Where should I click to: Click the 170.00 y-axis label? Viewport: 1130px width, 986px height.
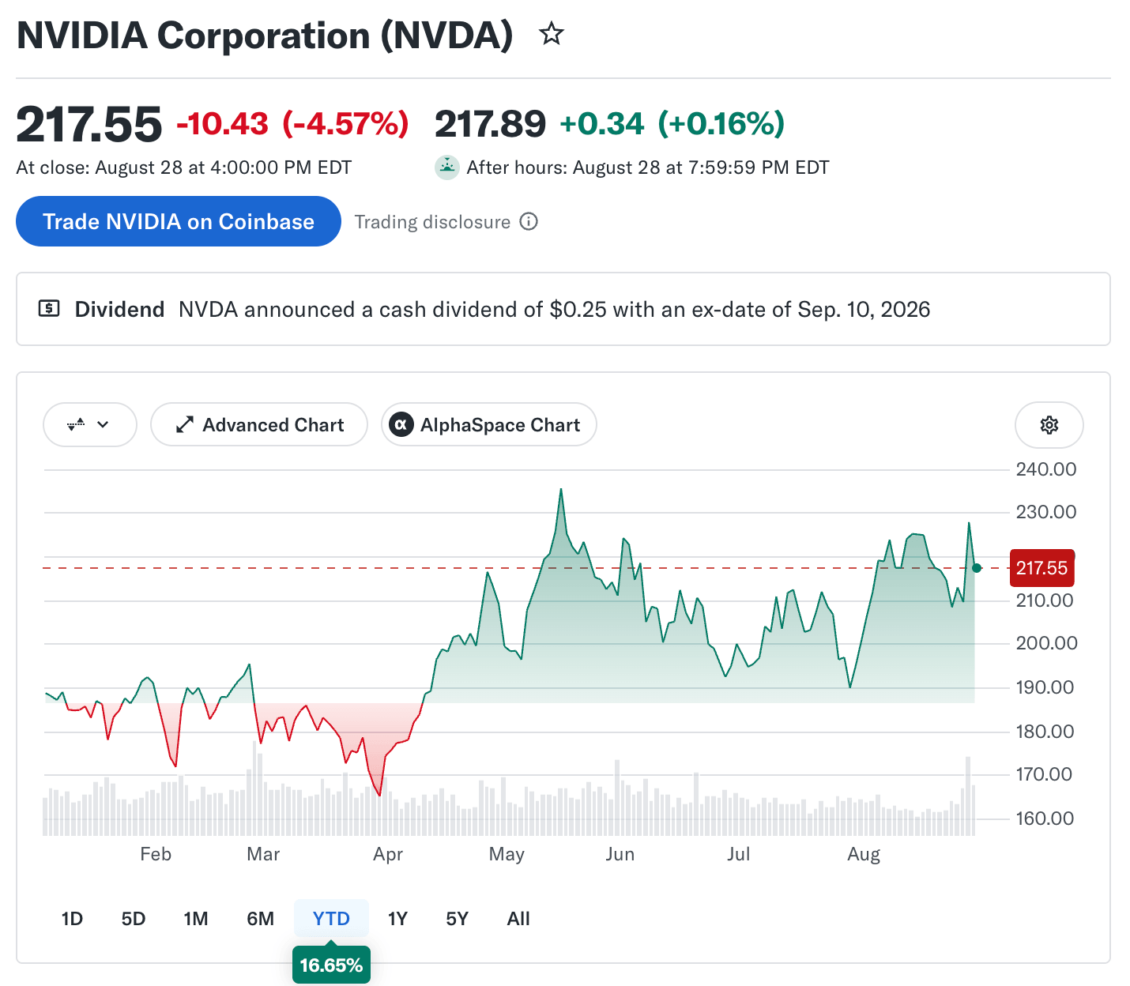(1044, 774)
